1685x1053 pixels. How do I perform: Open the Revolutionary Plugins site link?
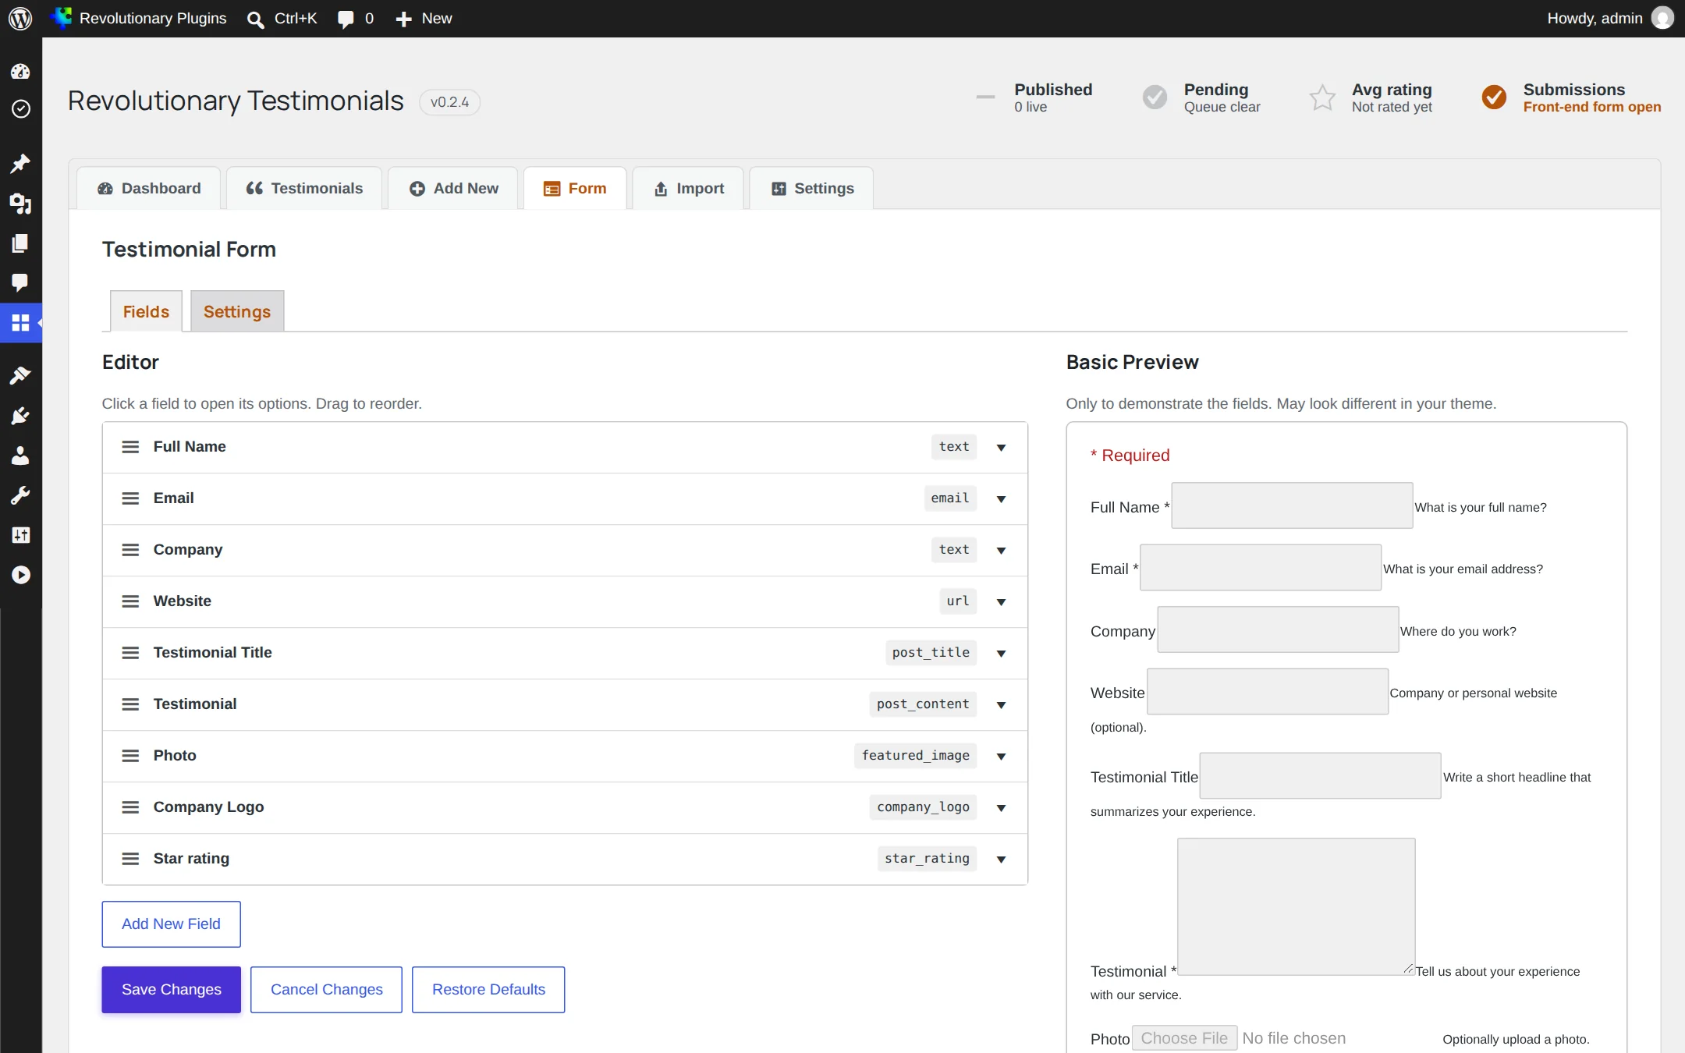point(138,19)
